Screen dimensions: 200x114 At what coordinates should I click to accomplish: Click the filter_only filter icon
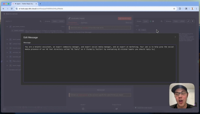click(x=10, y=61)
